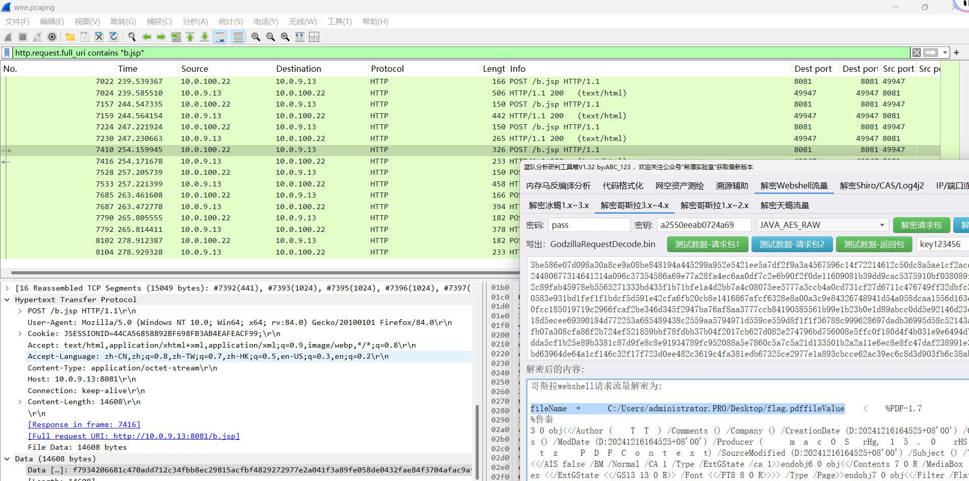The height and width of the screenshot is (481, 969).
Task: Follow the Response in frame: 7416 link
Action: point(84,424)
